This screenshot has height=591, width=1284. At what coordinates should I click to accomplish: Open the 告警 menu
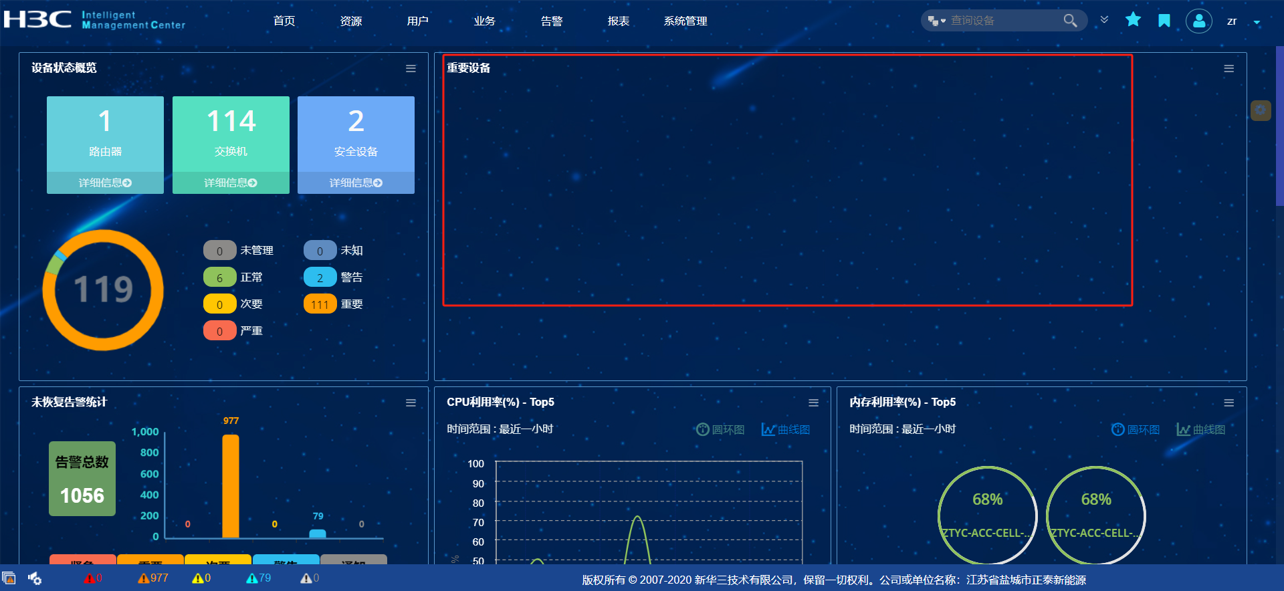(552, 21)
